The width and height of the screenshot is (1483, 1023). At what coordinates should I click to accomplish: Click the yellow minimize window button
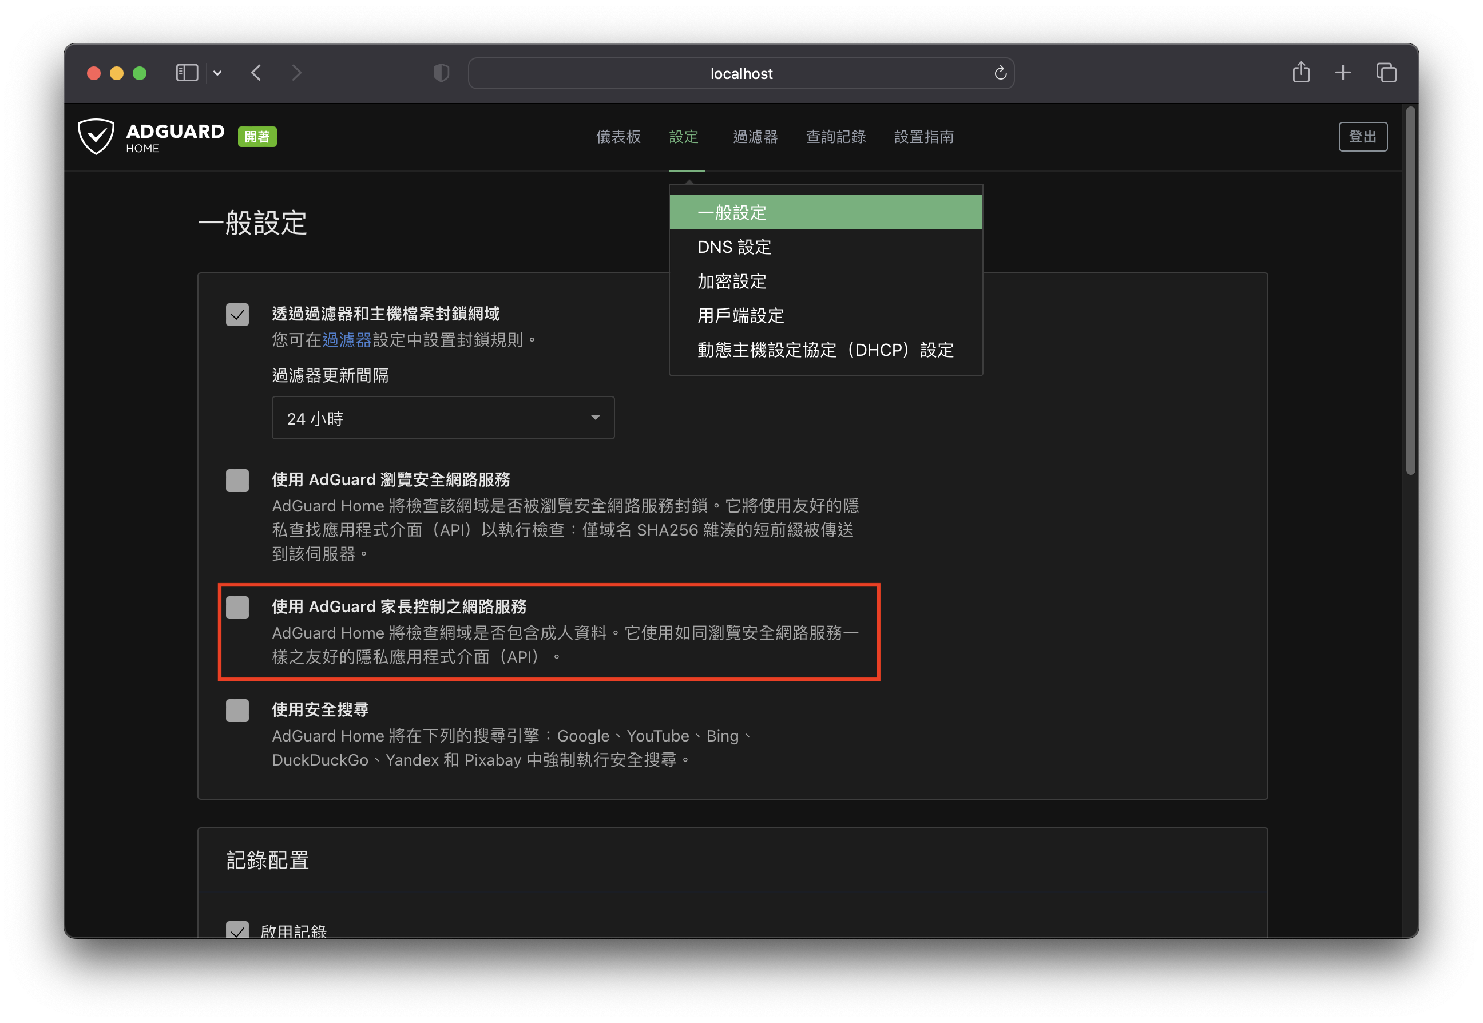(117, 73)
